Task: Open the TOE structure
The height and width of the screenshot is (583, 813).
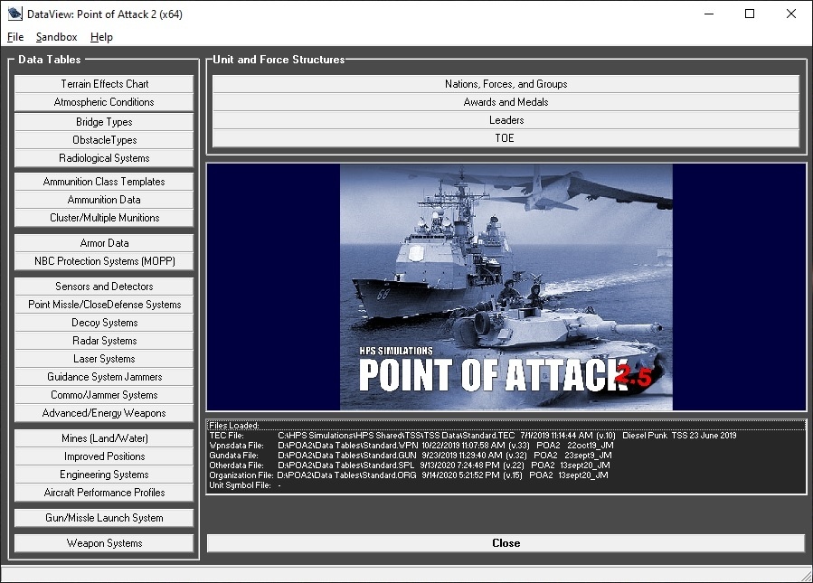Action: [506, 138]
